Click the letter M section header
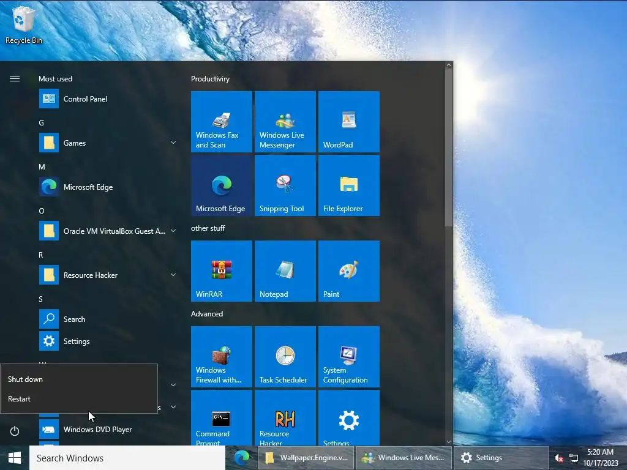The height and width of the screenshot is (470, 627). 42,166
